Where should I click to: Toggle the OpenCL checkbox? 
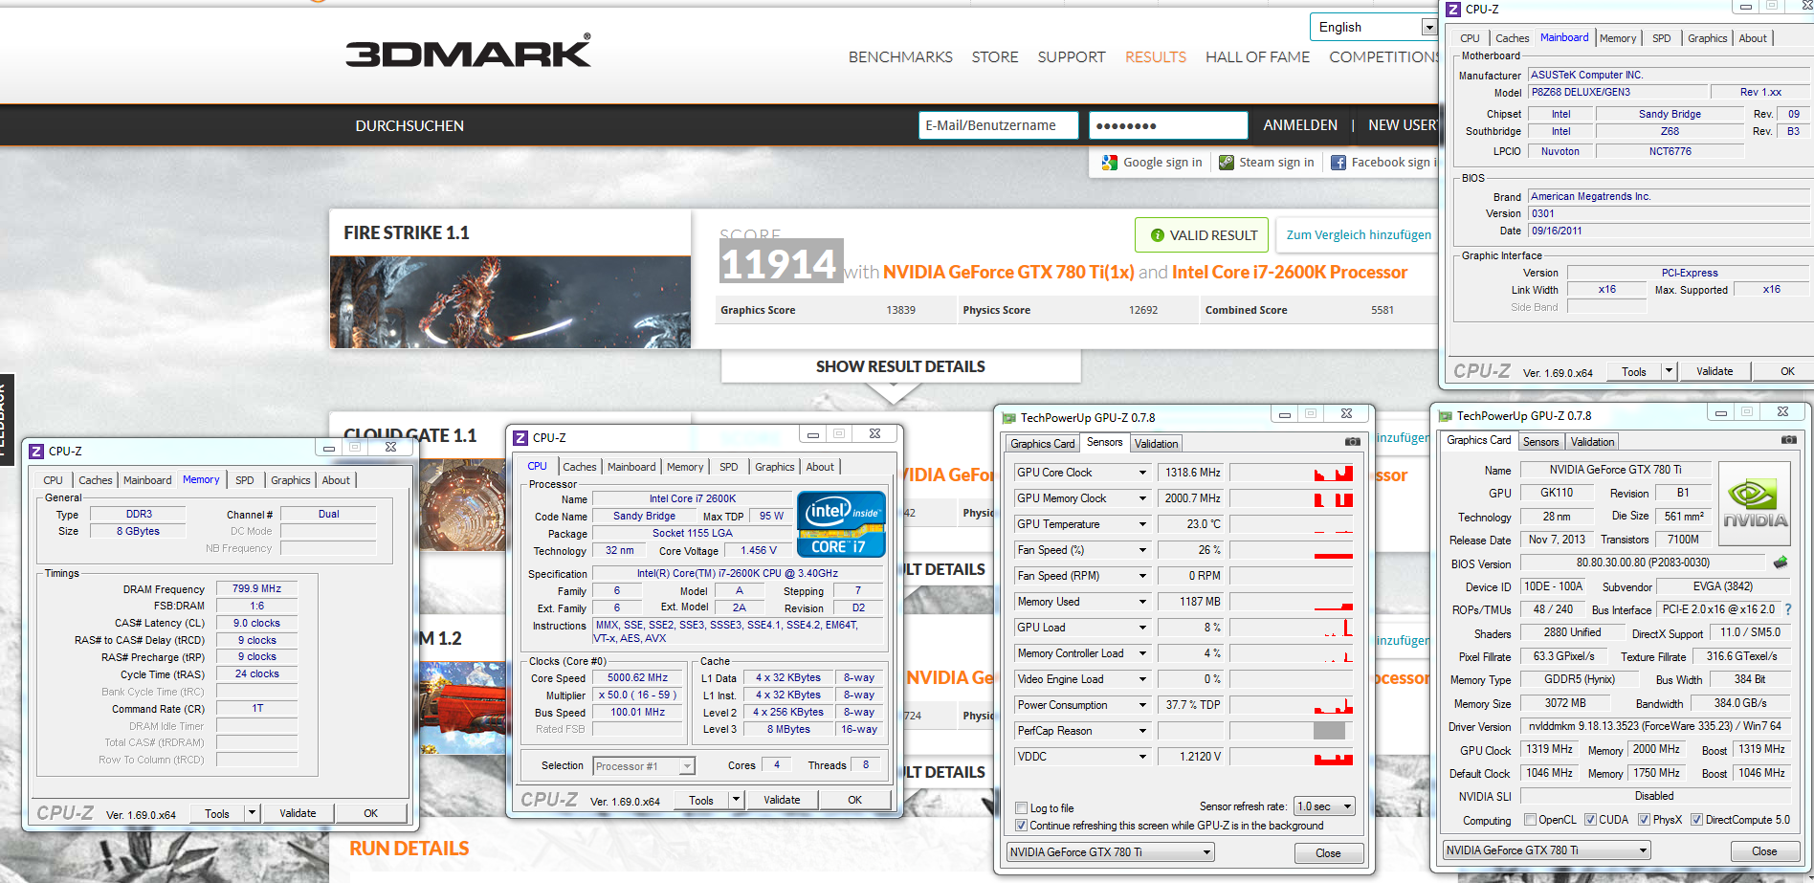(1530, 820)
